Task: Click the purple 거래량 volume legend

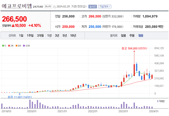Action: pos(161,101)
